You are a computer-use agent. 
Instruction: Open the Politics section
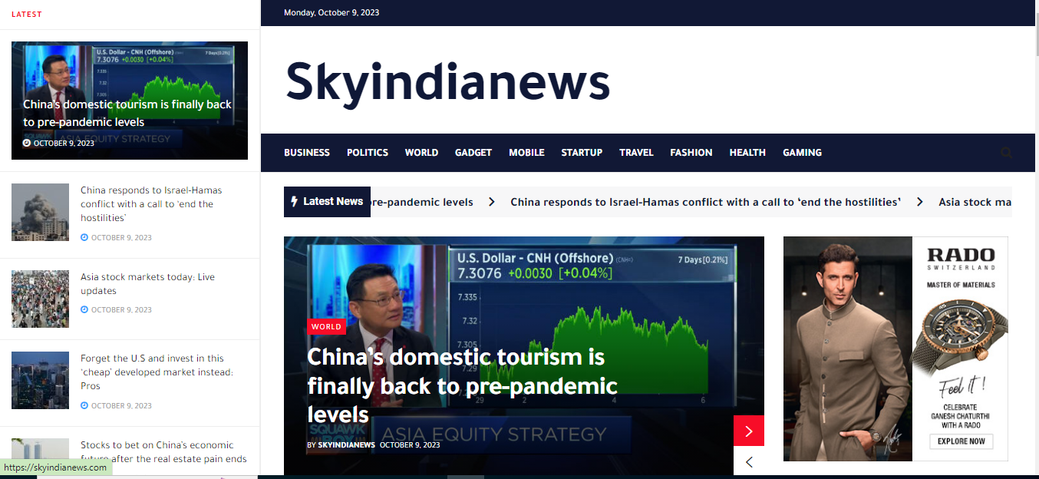pyautogui.click(x=368, y=153)
